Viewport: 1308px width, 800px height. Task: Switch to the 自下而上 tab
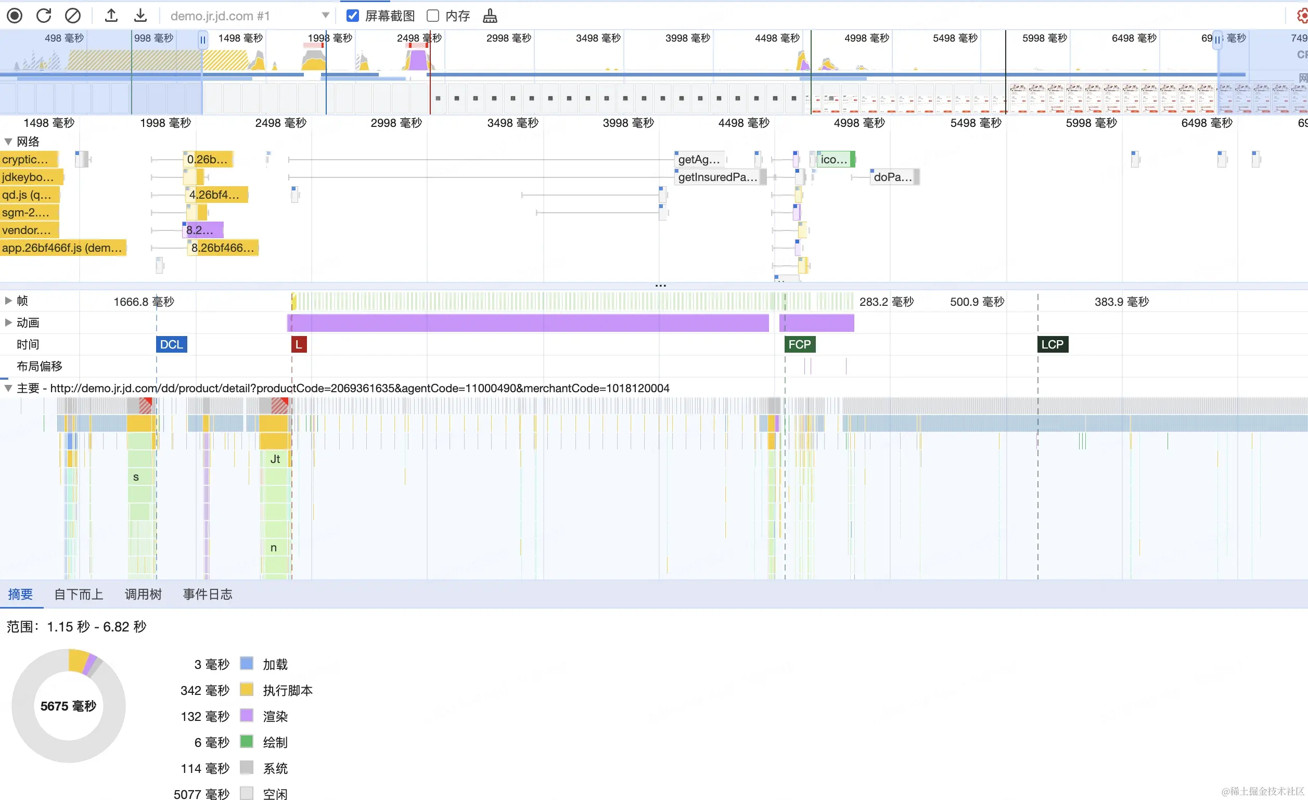tap(79, 594)
